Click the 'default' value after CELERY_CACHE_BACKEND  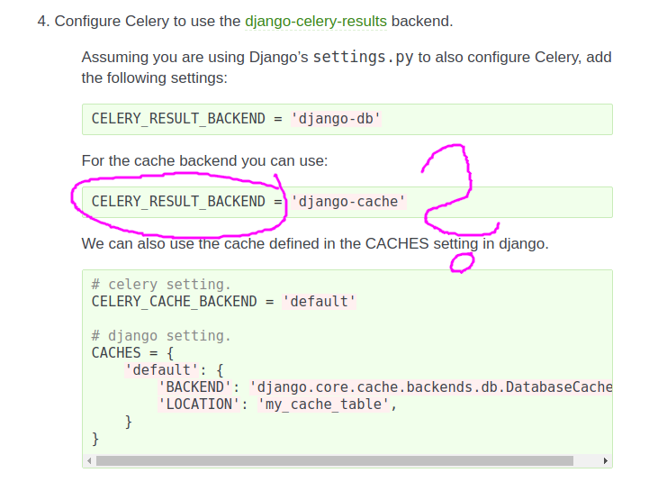[319, 302]
